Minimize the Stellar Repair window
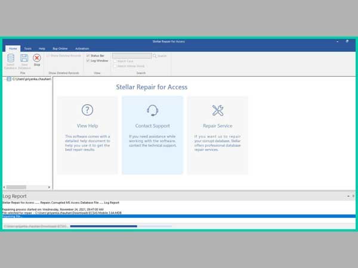 (x=337, y=42)
